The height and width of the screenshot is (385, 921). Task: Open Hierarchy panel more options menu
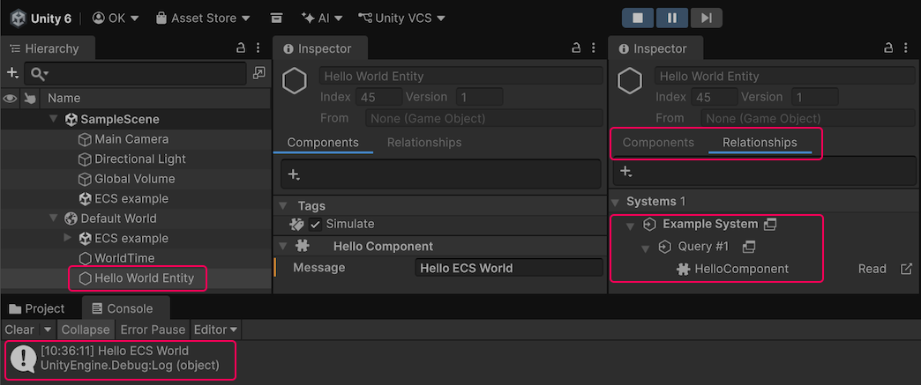click(x=258, y=48)
